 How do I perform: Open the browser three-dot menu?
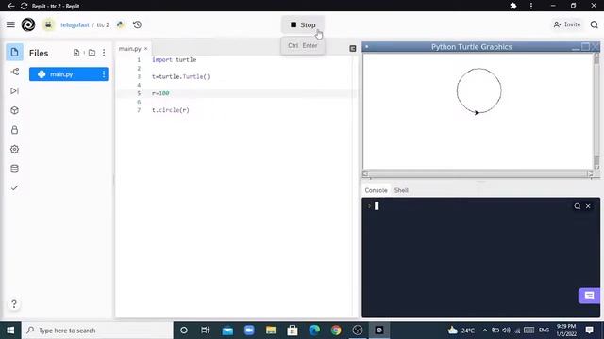(x=531, y=6)
